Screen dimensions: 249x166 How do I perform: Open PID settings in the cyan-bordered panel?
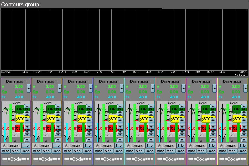(x=150, y=146)
